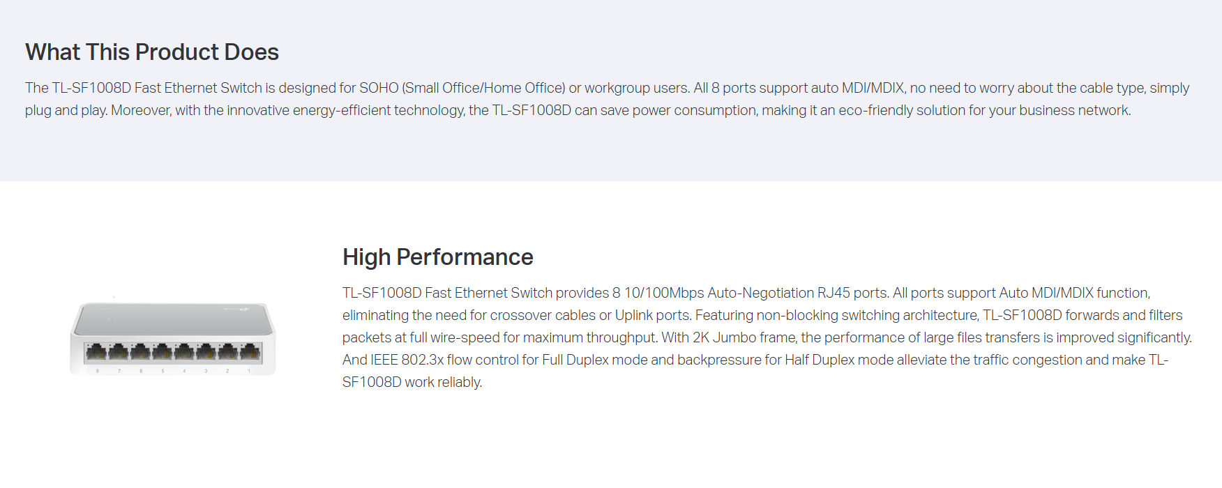Click port 5 on the switch image
The height and width of the screenshot is (488, 1222).
click(x=162, y=353)
